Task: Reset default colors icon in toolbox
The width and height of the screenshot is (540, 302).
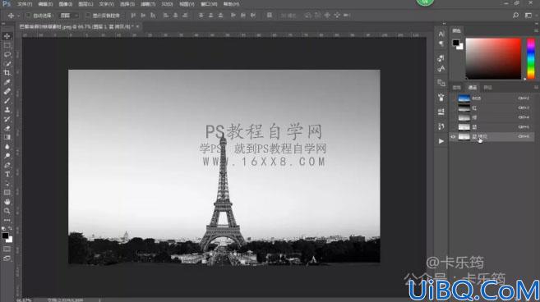Action: point(4,228)
